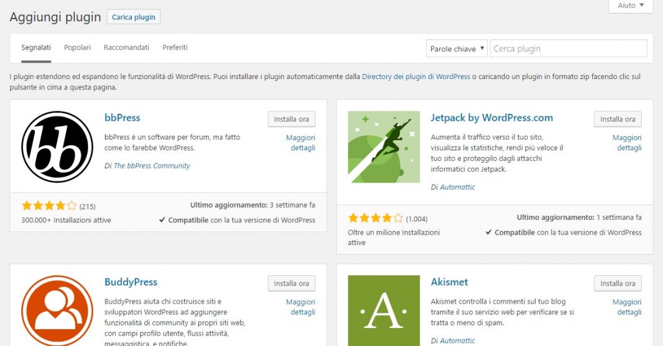Click the Akismet plugin logo icon
The width and height of the screenshot is (663, 346).
pos(384,311)
